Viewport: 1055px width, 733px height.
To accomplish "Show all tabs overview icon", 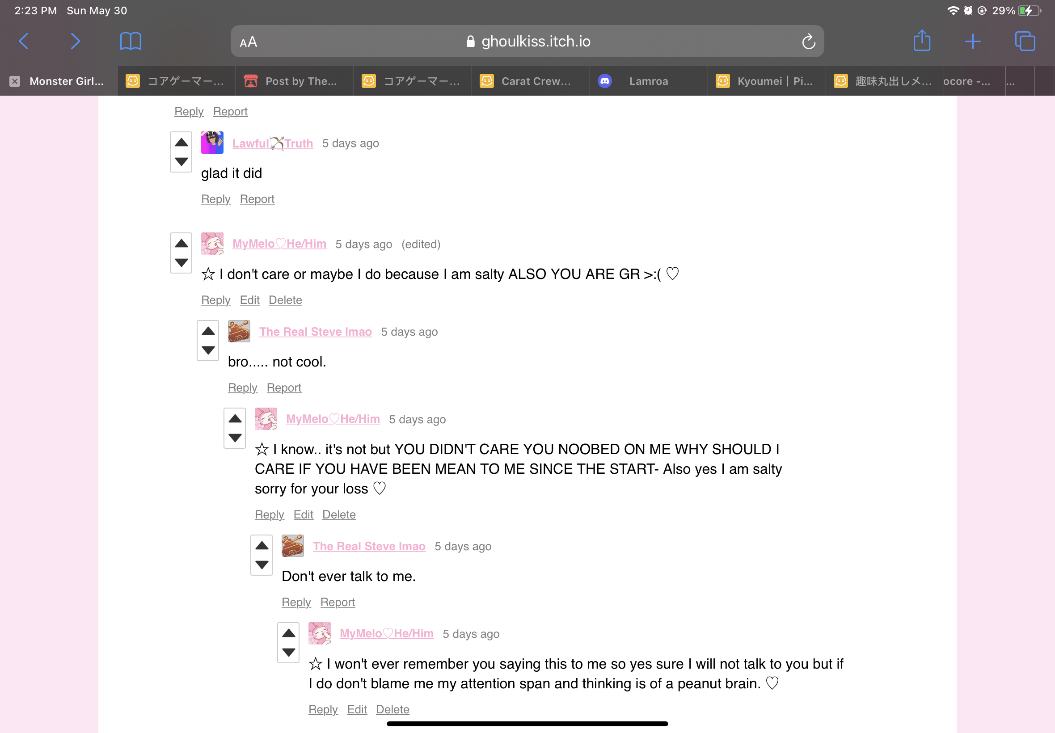I will [1025, 41].
